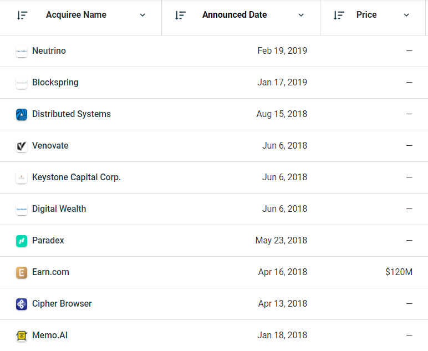Select the Apr 13, 2018 date cell
428x351 pixels.
[283, 304]
